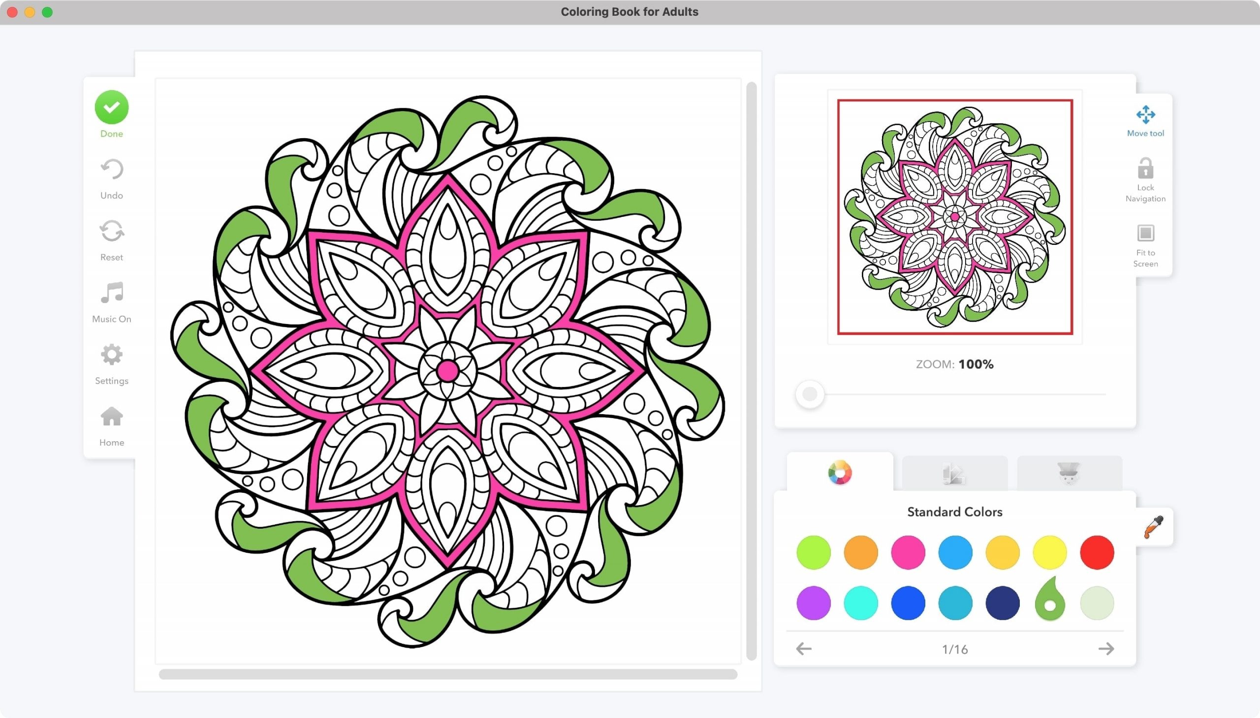The image size is (1260, 718).
Task: Open the third palette tab
Action: click(1069, 474)
